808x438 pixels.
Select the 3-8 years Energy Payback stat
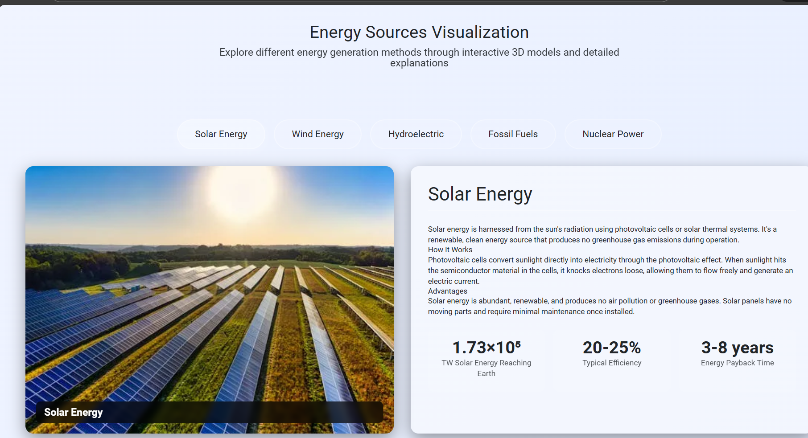737,353
